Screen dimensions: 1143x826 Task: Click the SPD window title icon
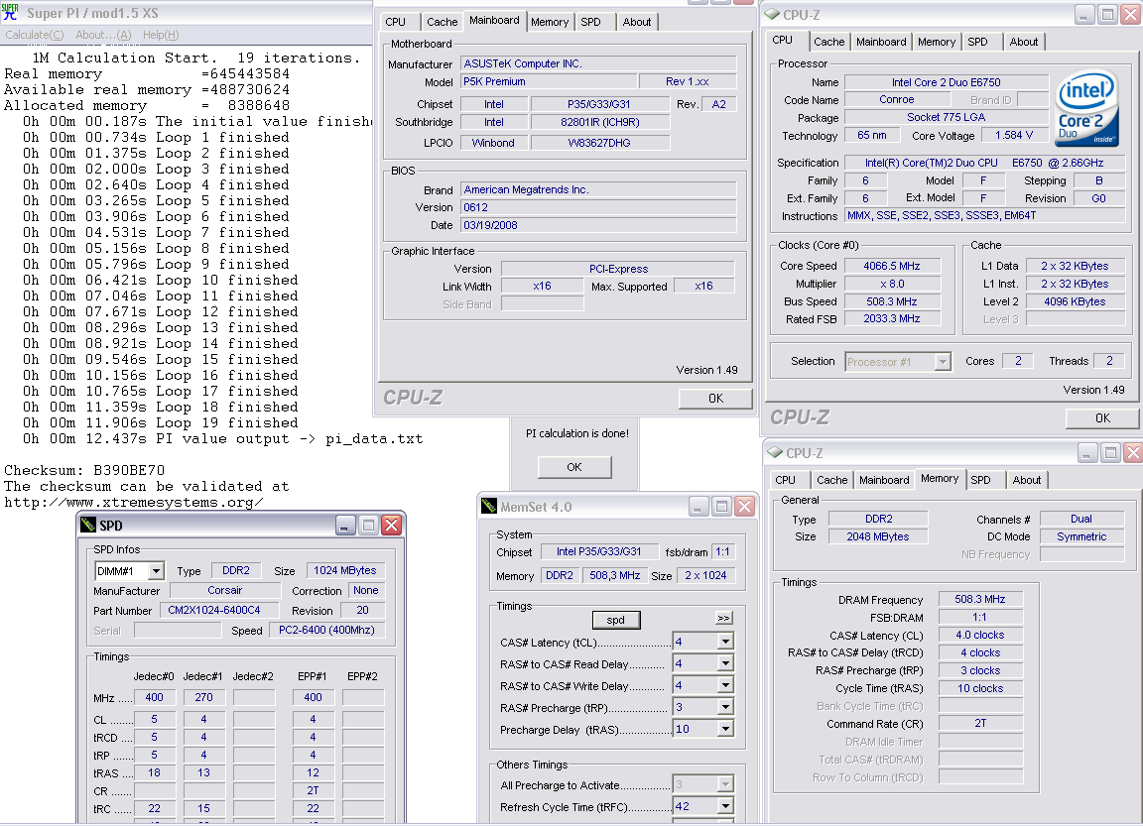(x=89, y=525)
